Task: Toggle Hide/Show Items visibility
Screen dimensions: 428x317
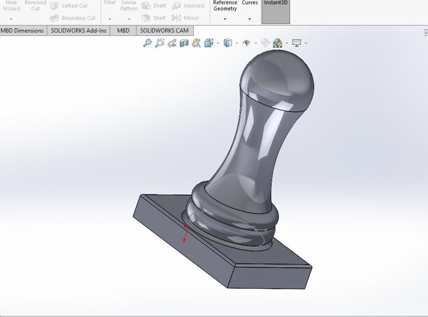Action: pyautogui.click(x=247, y=44)
